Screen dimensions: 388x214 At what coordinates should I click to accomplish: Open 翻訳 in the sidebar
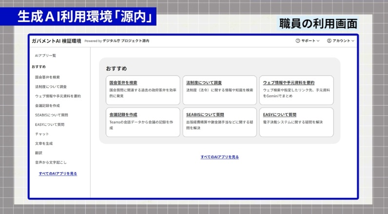tap(39, 153)
